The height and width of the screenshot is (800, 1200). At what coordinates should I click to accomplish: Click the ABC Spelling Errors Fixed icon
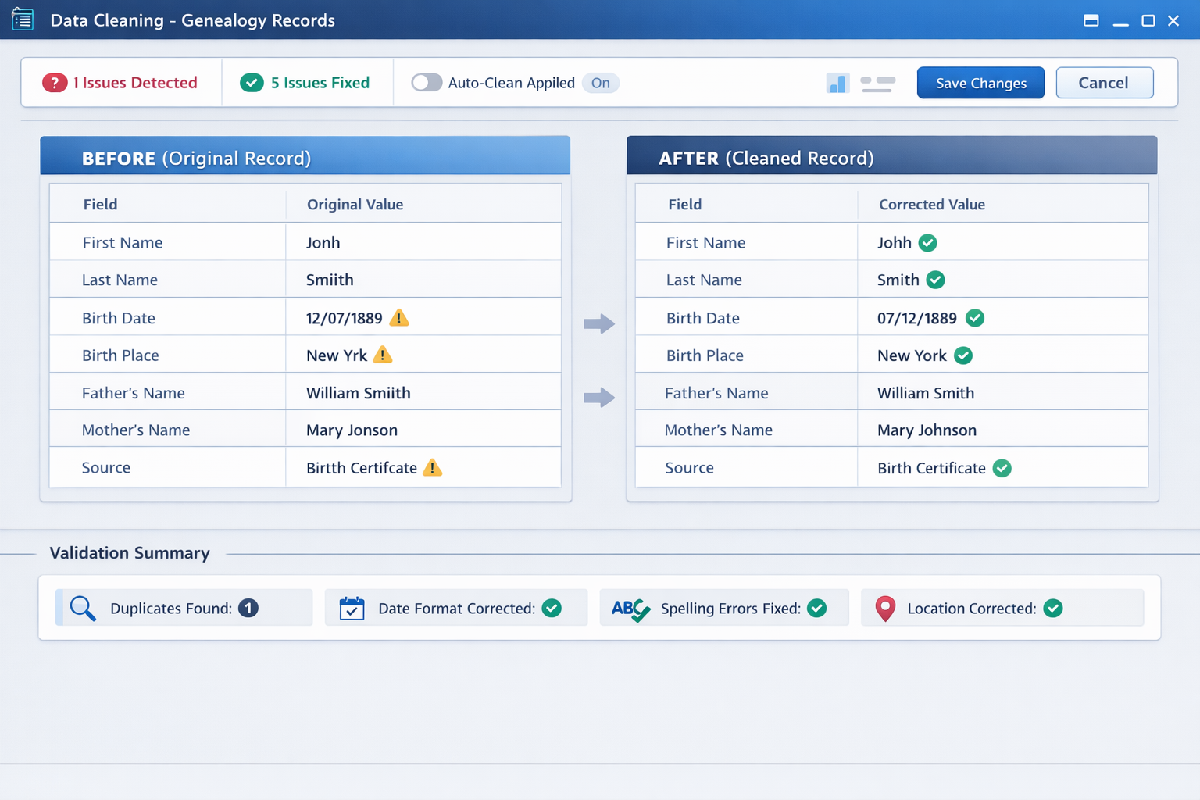click(x=630, y=609)
